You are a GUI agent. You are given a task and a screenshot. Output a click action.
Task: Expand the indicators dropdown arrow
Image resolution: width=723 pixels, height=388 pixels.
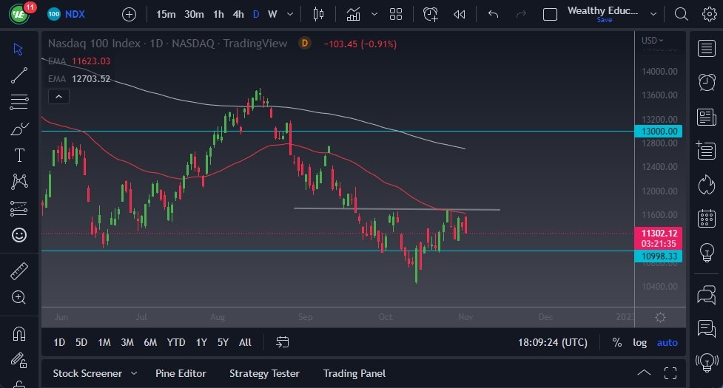[374, 14]
